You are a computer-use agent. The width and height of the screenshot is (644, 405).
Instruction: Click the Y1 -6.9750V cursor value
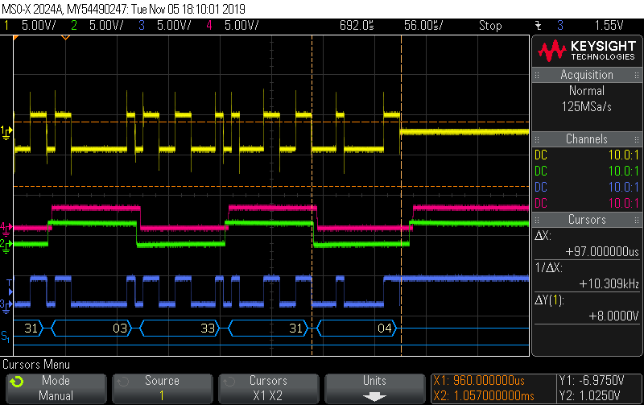click(592, 380)
